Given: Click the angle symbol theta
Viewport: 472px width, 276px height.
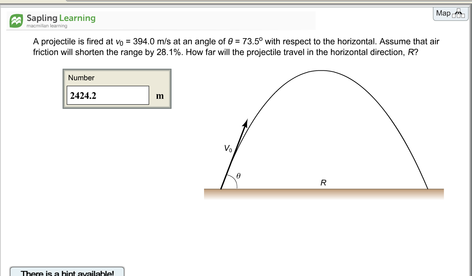Looking at the screenshot, I should pos(238,176).
